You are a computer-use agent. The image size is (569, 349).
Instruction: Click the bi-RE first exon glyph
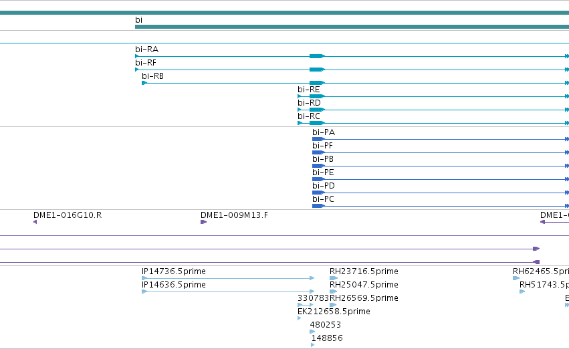coord(300,96)
